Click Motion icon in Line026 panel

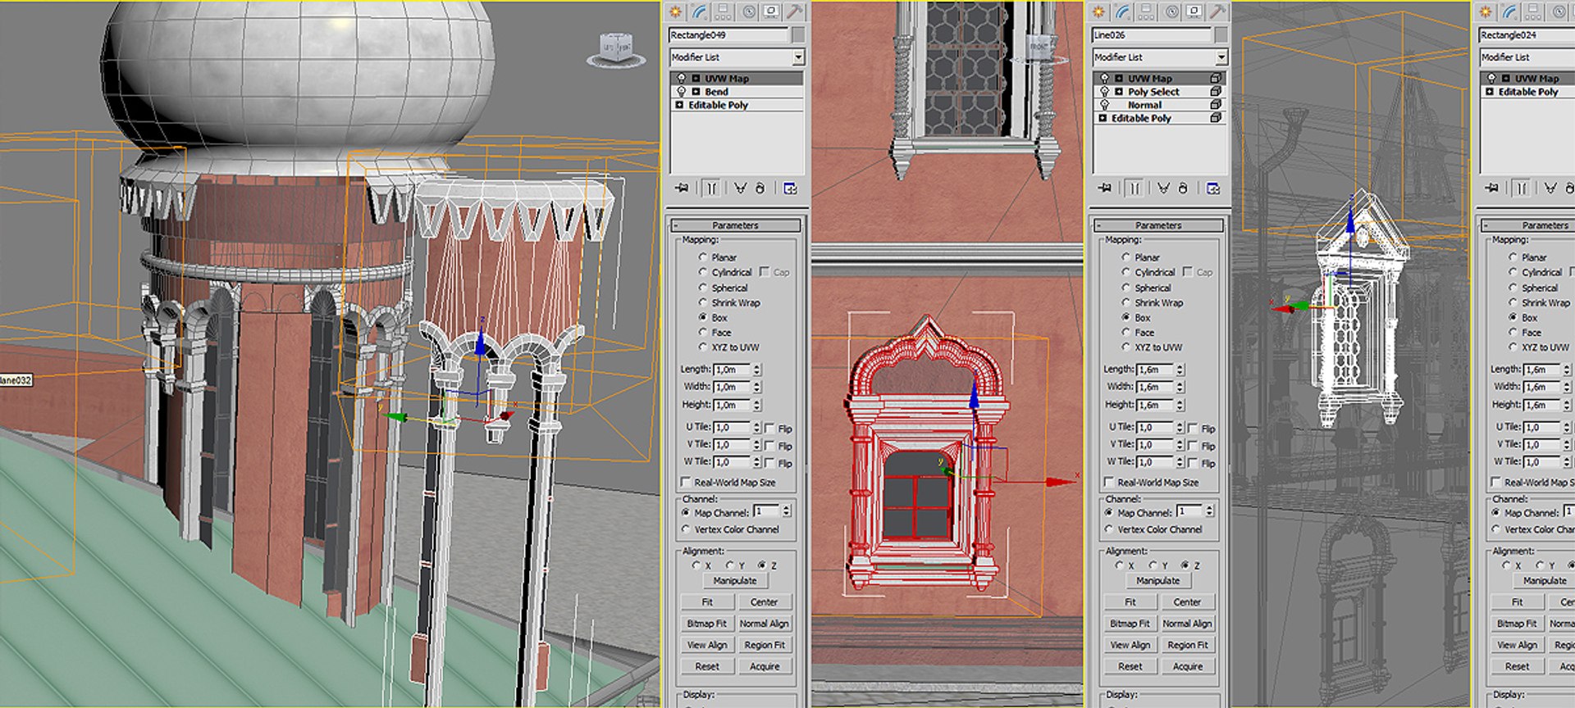point(1172,11)
